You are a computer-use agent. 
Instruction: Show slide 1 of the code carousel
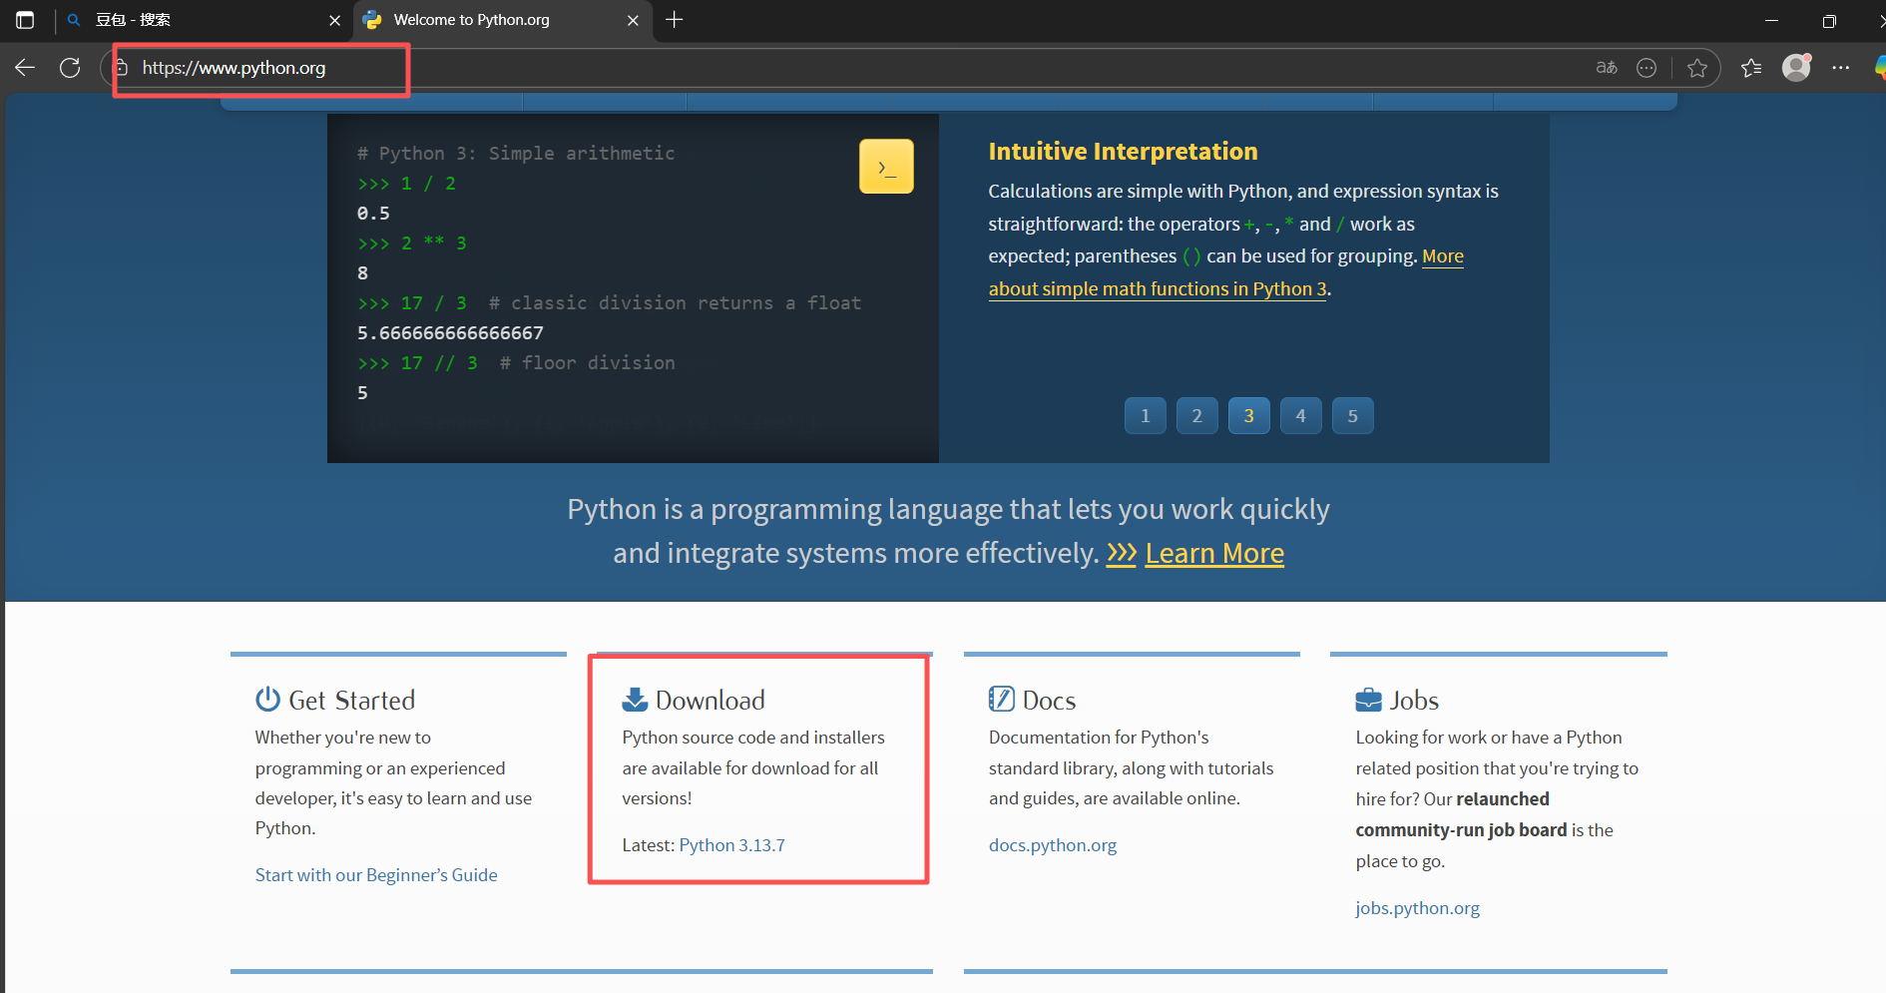click(1146, 416)
